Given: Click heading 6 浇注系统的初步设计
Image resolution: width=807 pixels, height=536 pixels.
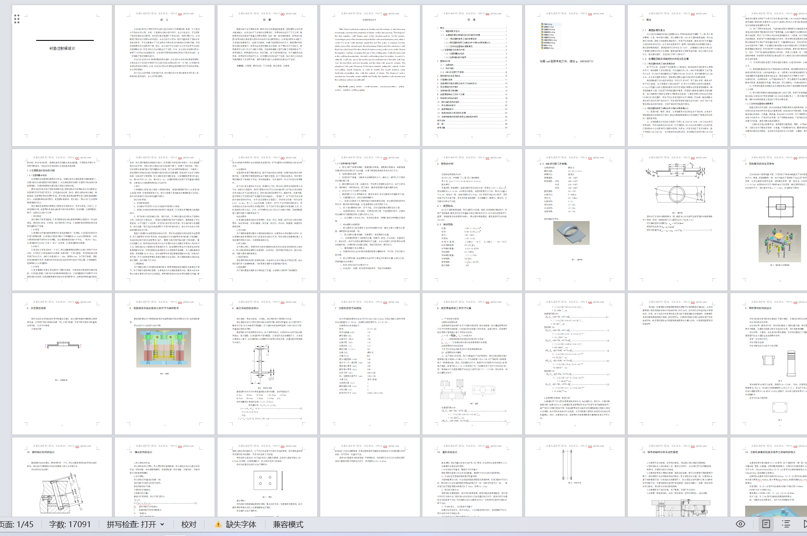Looking at the screenshot, I should 245,308.
